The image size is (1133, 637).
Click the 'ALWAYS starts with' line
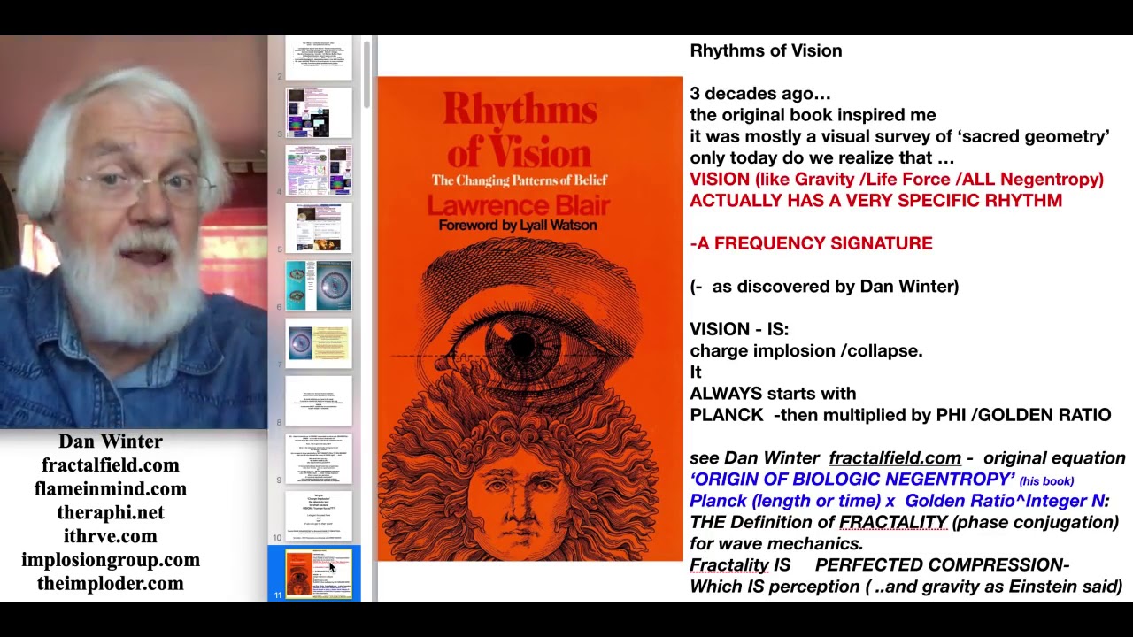coord(773,394)
